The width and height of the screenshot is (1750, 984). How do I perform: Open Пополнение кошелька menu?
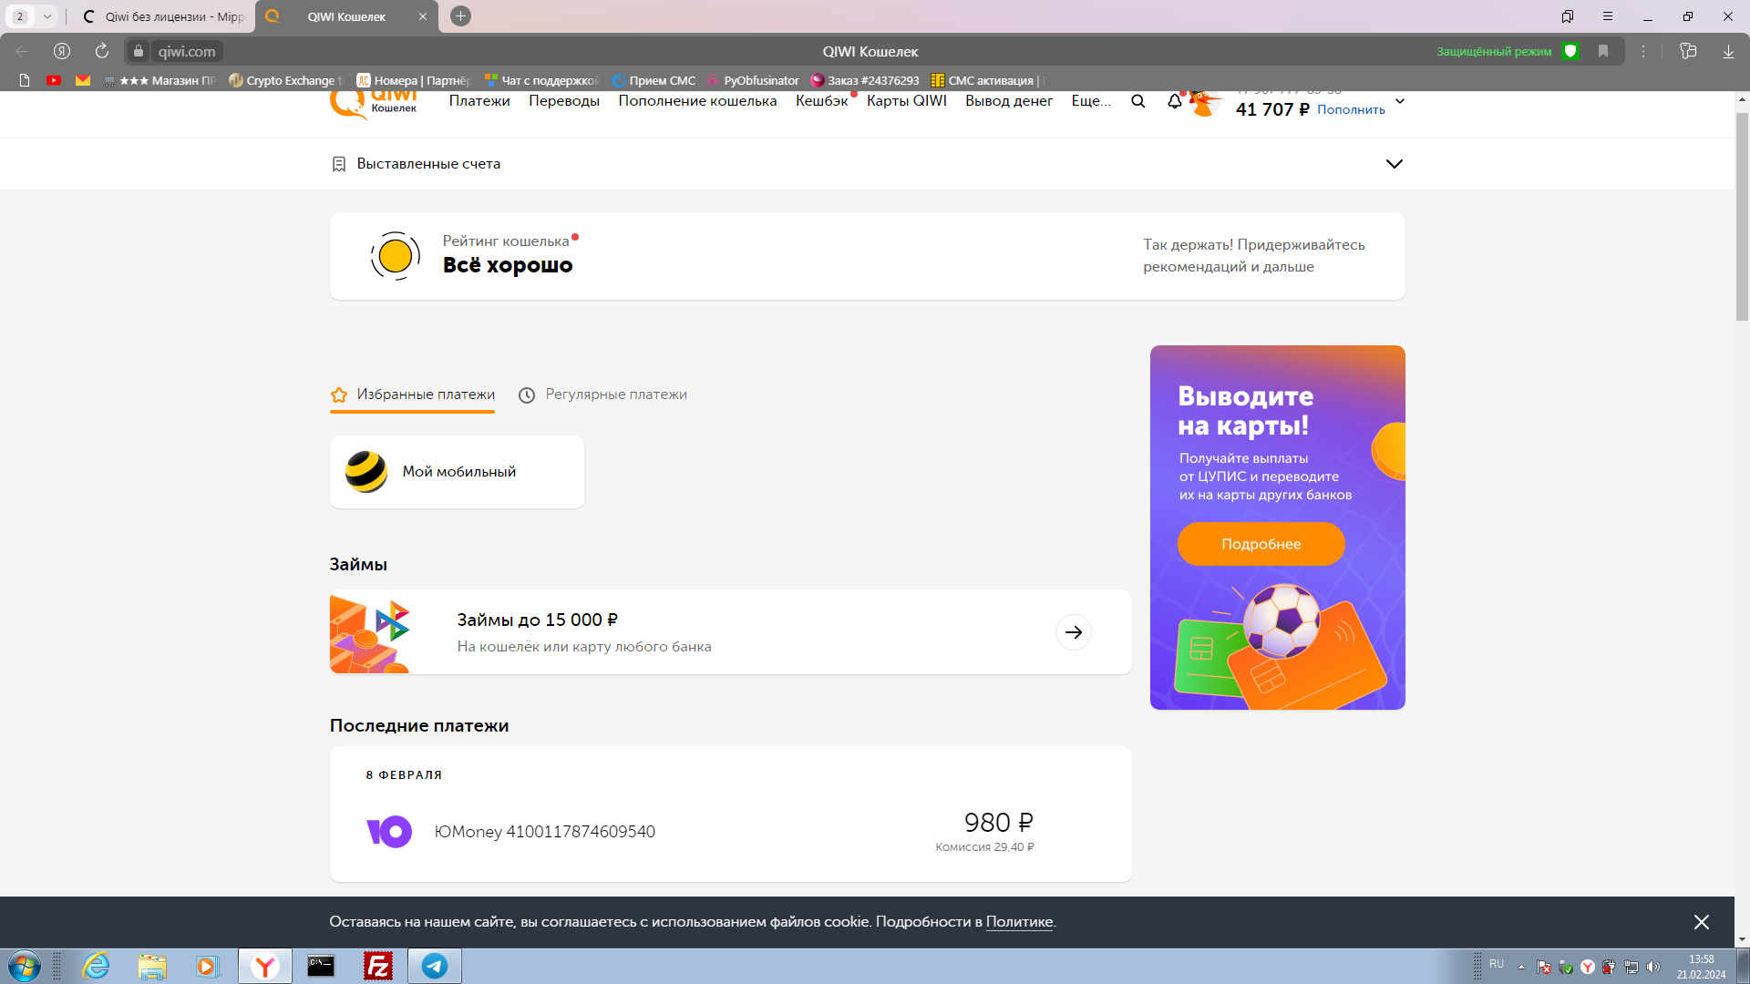pos(697,101)
